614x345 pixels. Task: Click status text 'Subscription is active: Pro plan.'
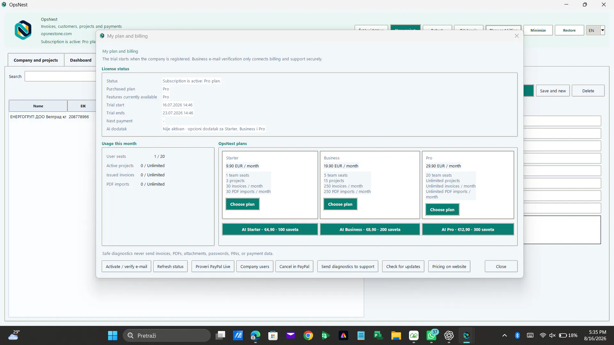click(x=192, y=81)
